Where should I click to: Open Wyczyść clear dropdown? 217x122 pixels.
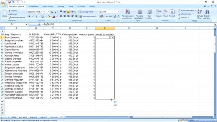click(x=183, y=18)
